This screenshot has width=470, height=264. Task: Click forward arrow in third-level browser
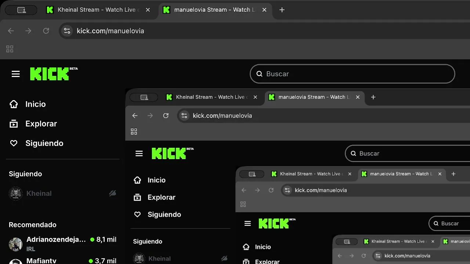[257, 190]
